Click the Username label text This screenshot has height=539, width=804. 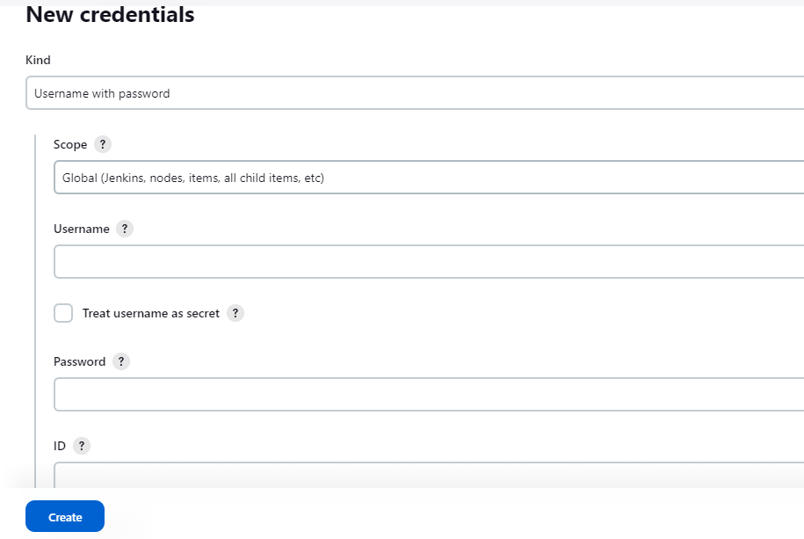tap(82, 229)
